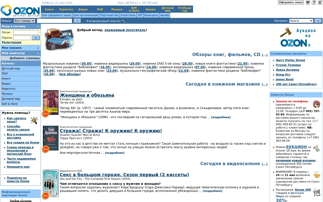Click the sale icon beside the discount news

pyautogui.click(x=316, y=192)
